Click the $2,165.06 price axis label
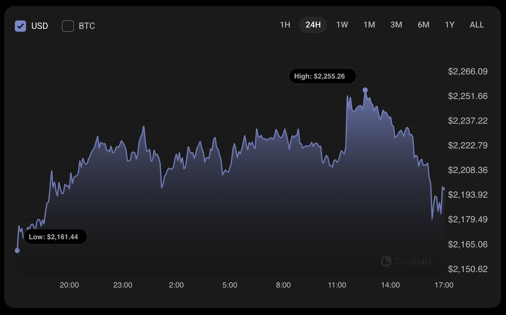 coord(468,245)
